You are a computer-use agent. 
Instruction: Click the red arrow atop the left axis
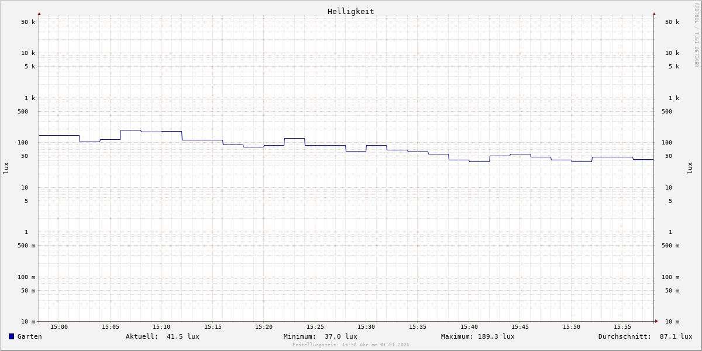[x=39, y=13]
